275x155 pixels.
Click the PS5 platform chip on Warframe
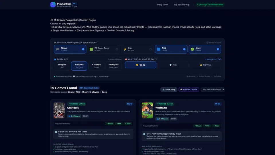[x=207, y=126]
